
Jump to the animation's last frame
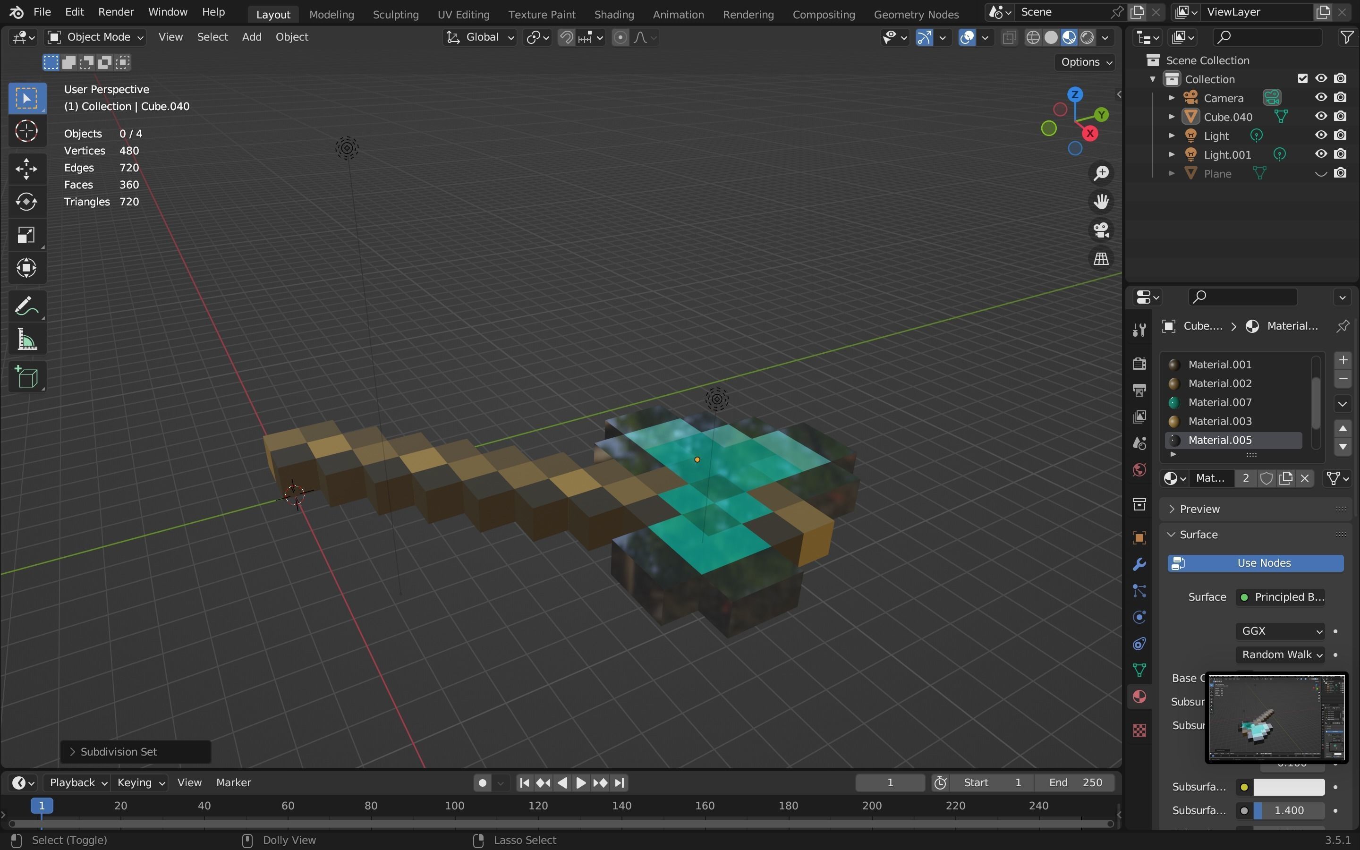pyautogui.click(x=619, y=783)
